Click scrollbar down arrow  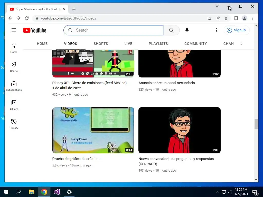click(x=256, y=180)
